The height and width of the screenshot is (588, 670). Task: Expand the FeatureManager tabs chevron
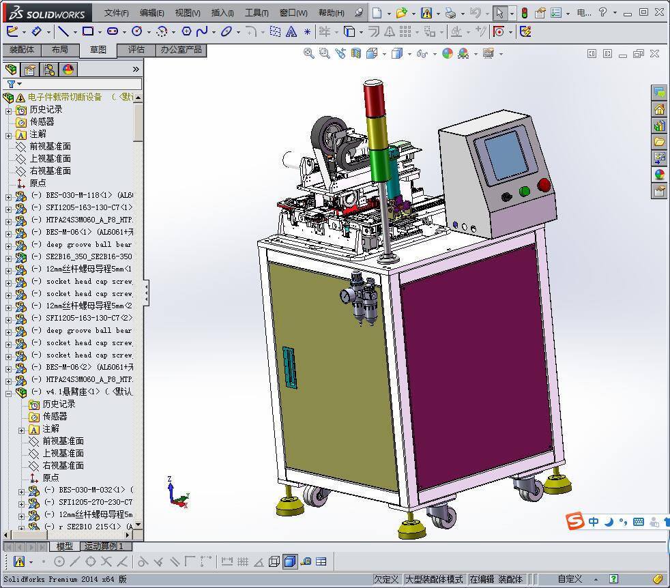(136, 69)
